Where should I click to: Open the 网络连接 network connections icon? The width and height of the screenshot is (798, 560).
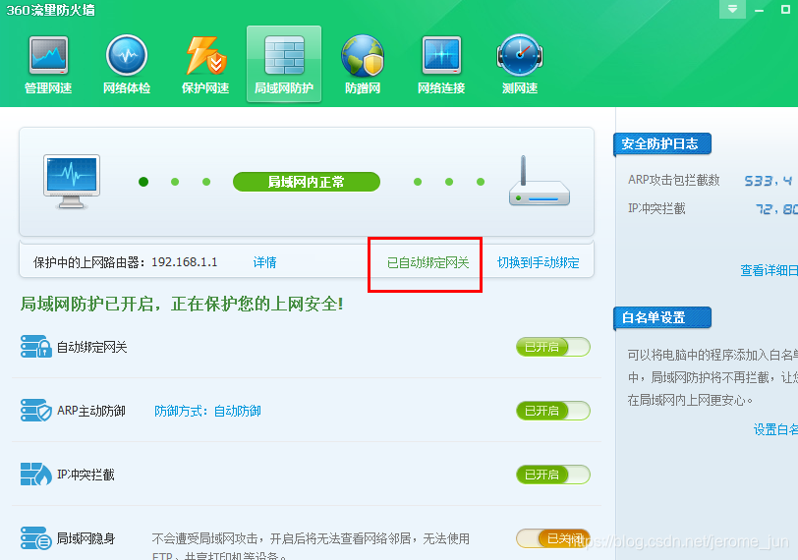point(441,65)
